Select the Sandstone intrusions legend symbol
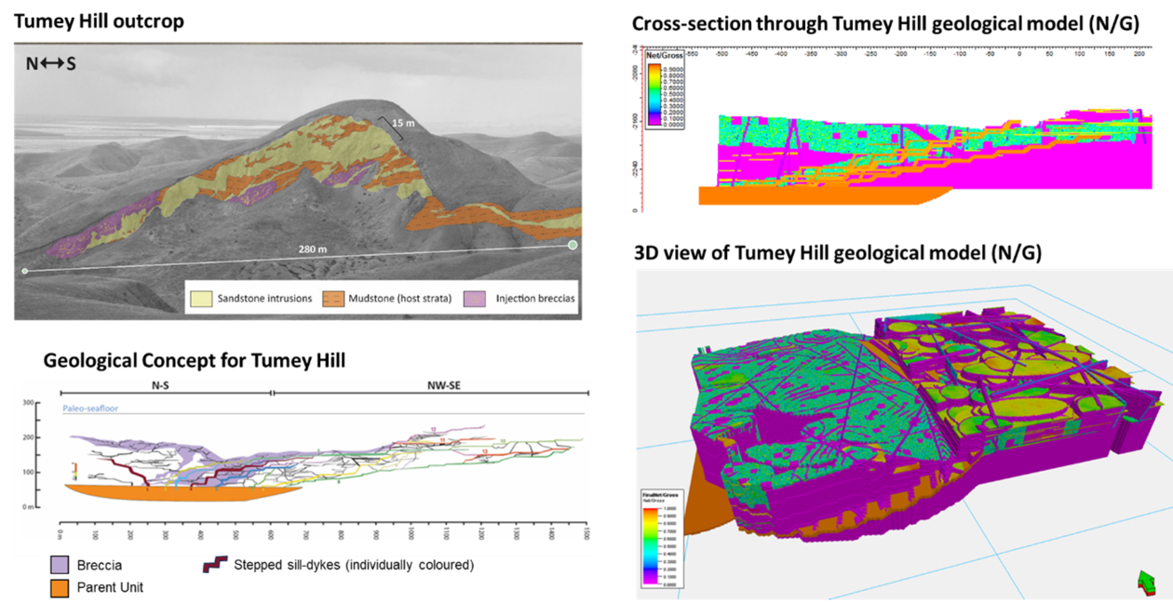Viewport: 1173px width, 603px height. point(201,299)
